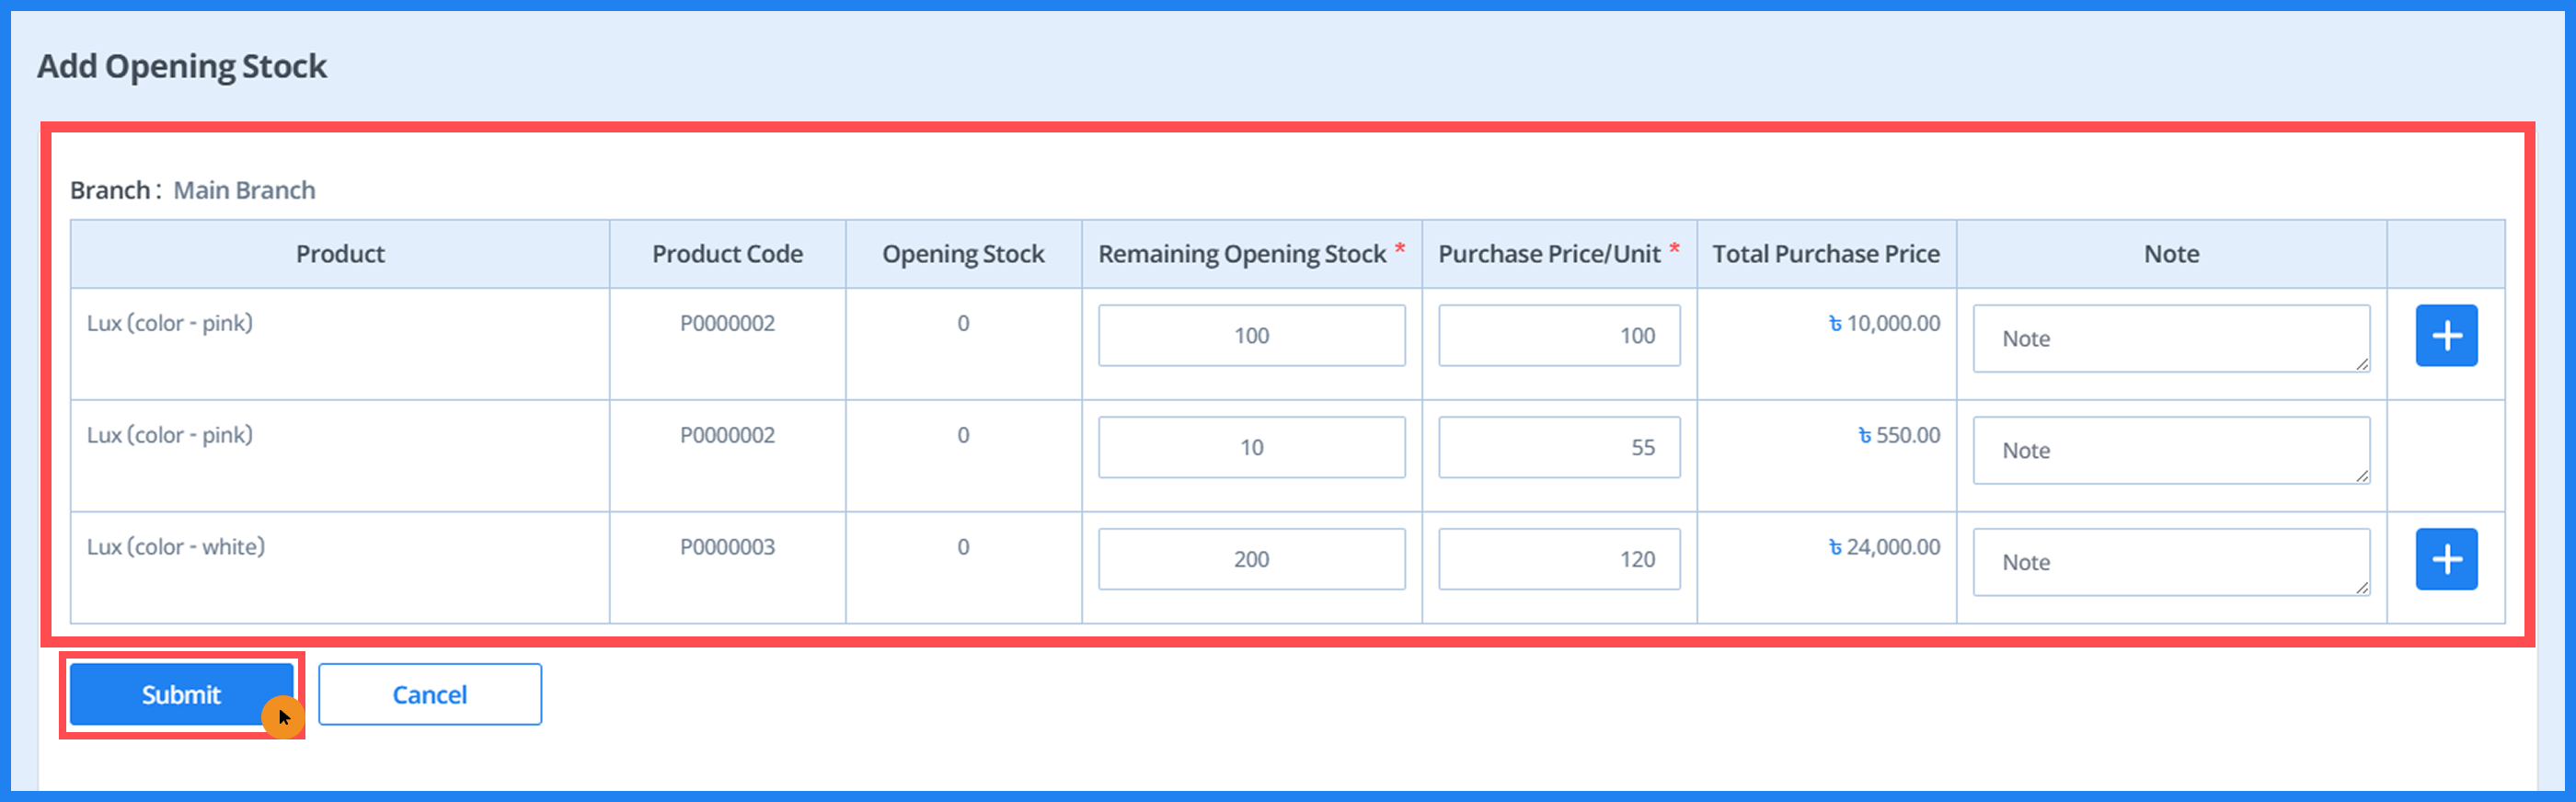Viewport: 2576px width, 802px height.
Task: Click the 24,000.00 total purchase price value
Action: [1884, 547]
